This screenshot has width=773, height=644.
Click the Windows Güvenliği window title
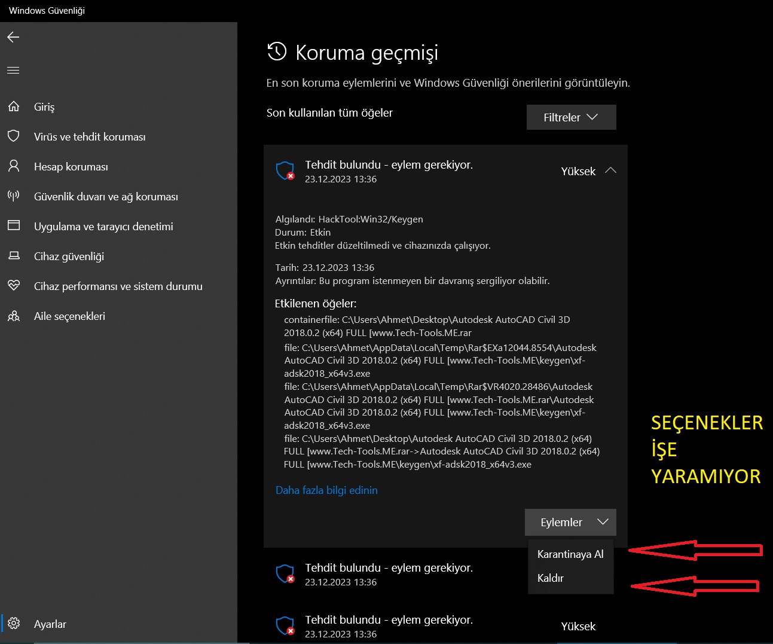tap(47, 10)
